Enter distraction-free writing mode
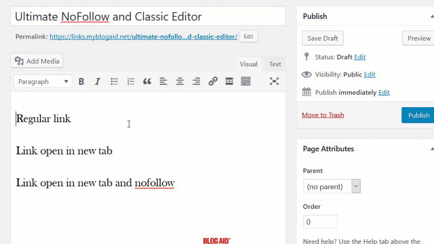The image size is (434, 244). (274, 81)
